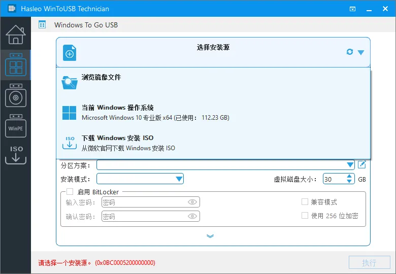
Task: Click the Microsoft Windows 10 专业版 x64 description text
Action: point(155,118)
